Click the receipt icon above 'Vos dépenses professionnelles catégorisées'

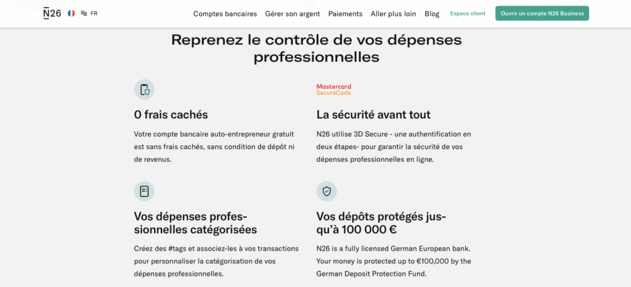[144, 192]
